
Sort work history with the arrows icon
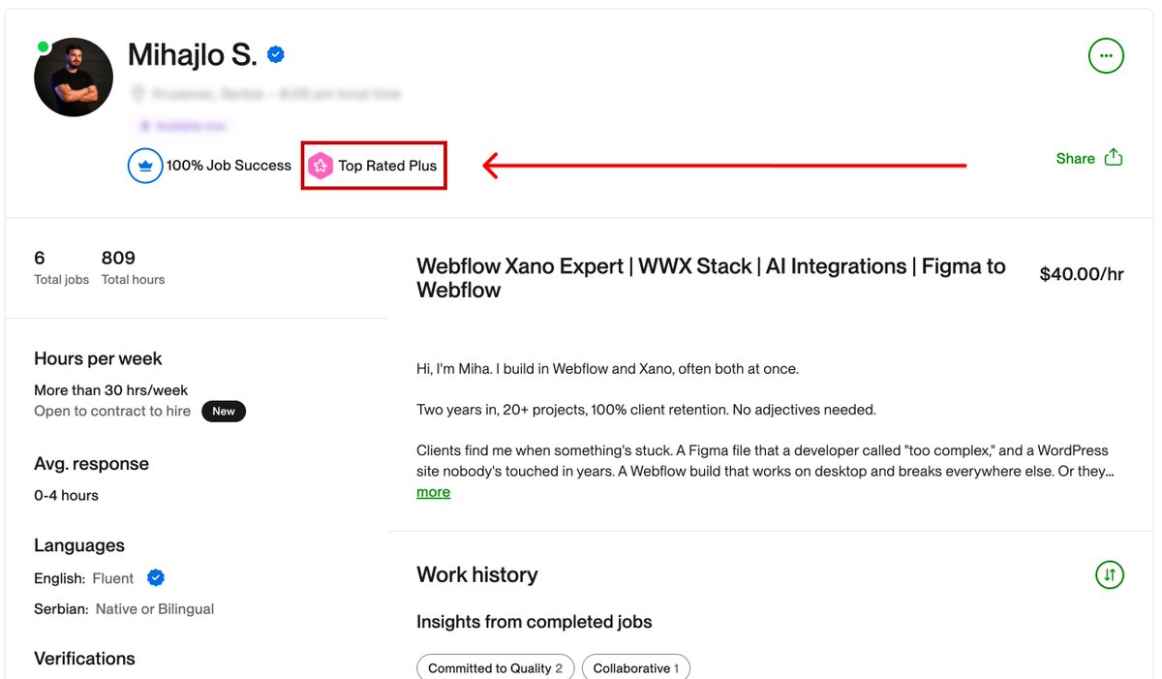click(x=1110, y=574)
